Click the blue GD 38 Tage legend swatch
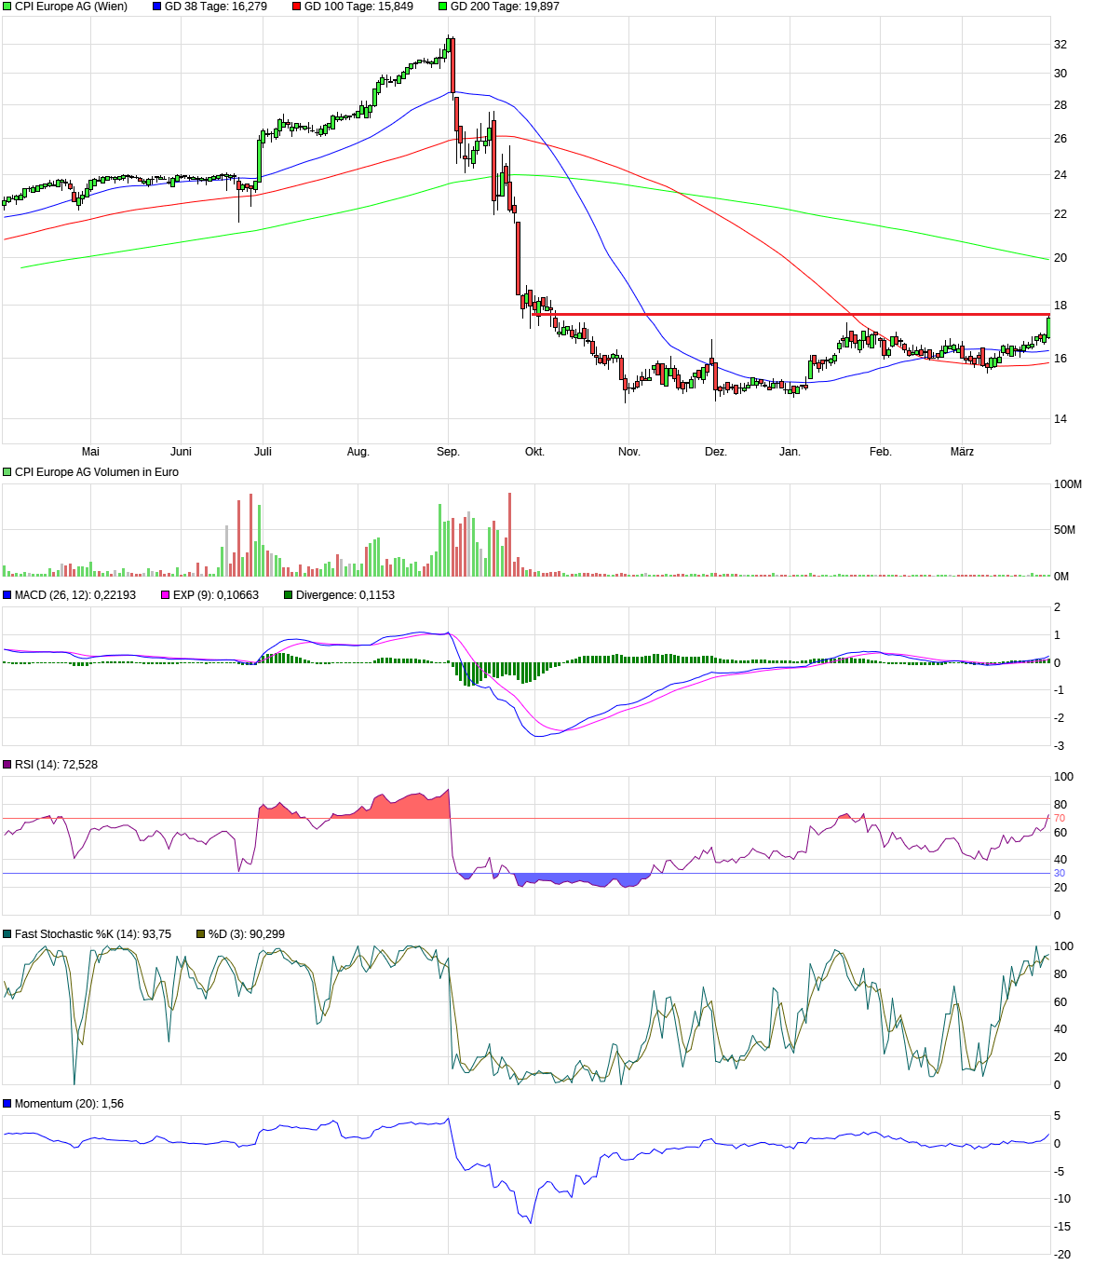1094x1265 pixels. click(x=157, y=7)
